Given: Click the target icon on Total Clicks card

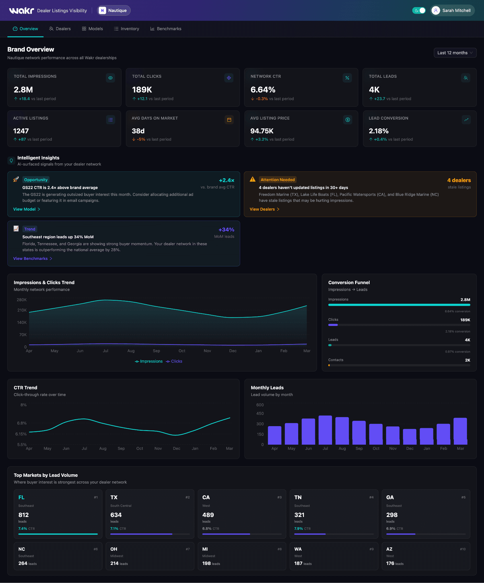Looking at the screenshot, I should click(x=229, y=78).
